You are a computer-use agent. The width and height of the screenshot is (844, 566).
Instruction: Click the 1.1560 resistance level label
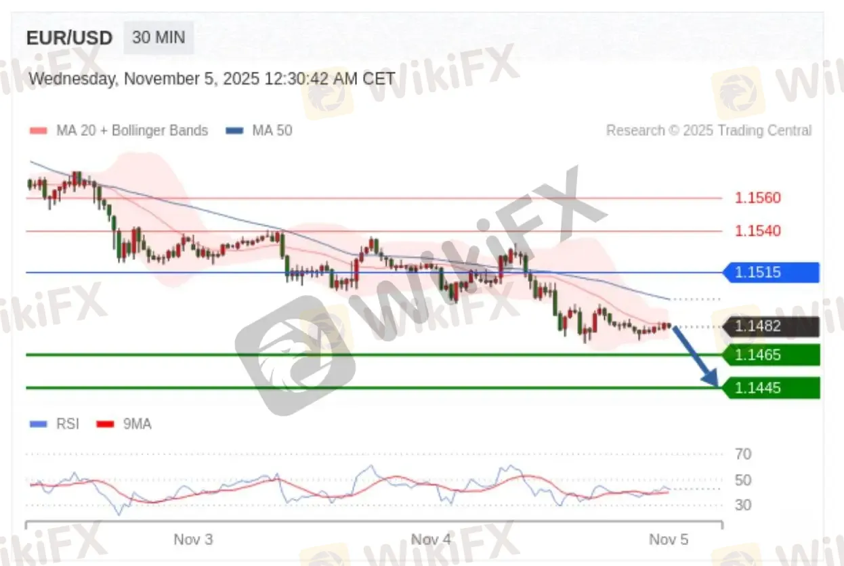point(758,198)
